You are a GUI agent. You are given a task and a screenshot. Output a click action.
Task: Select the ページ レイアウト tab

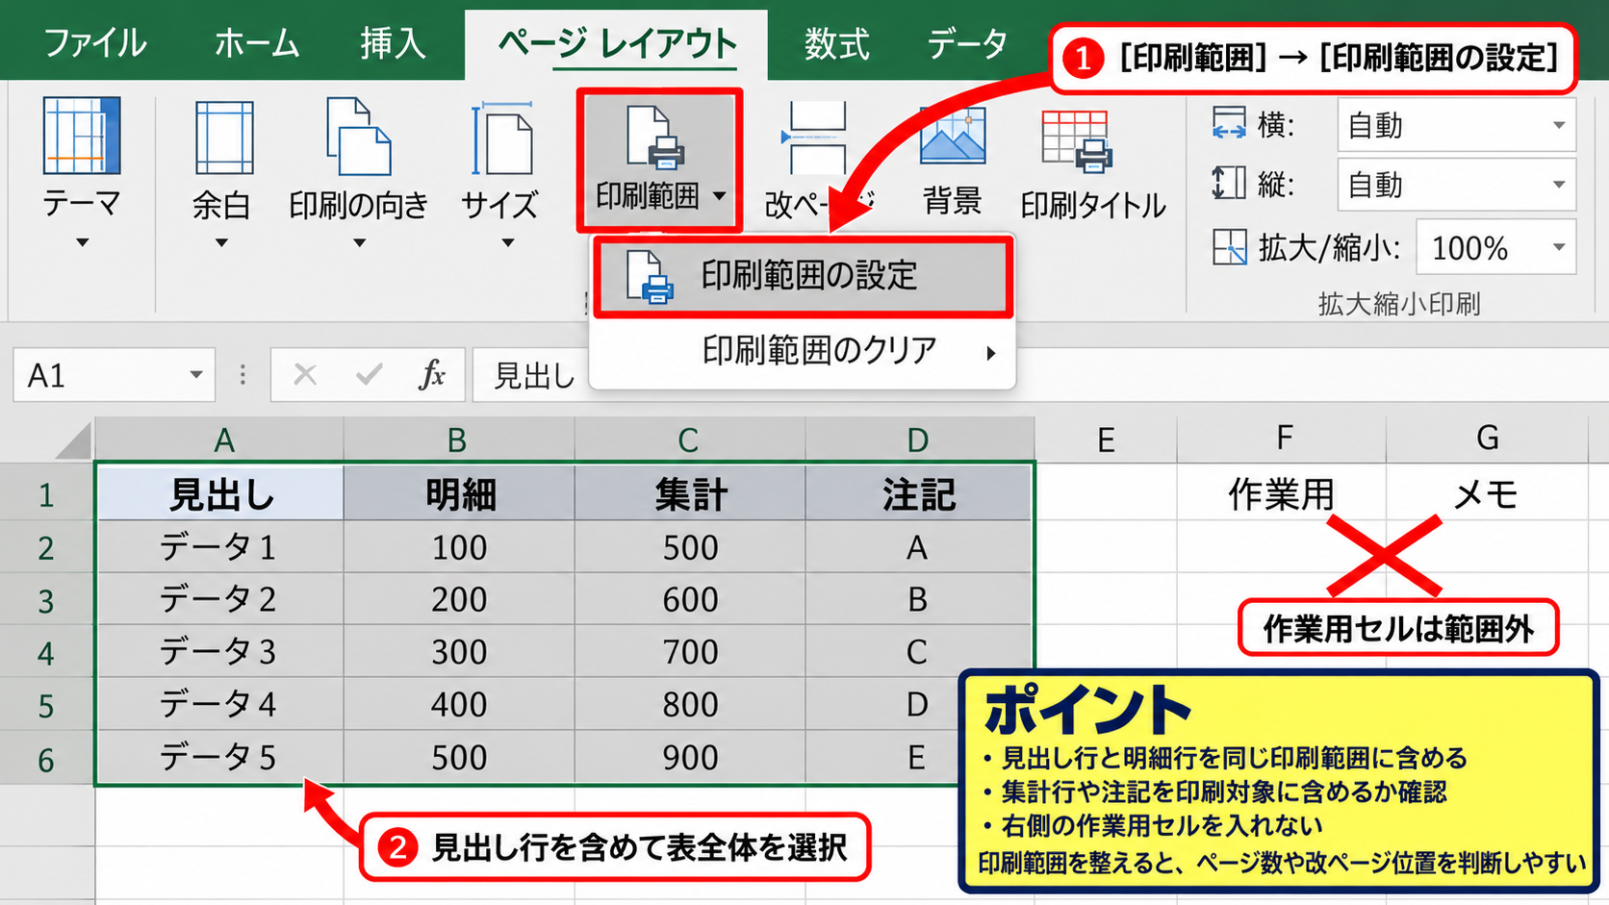tap(617, 43)
